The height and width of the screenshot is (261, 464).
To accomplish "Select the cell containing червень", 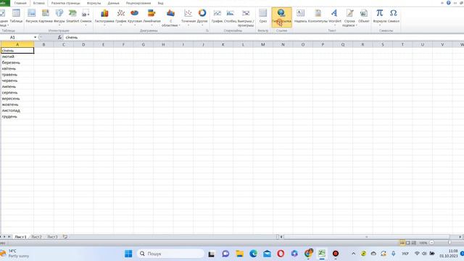I will tap(17, 80).
